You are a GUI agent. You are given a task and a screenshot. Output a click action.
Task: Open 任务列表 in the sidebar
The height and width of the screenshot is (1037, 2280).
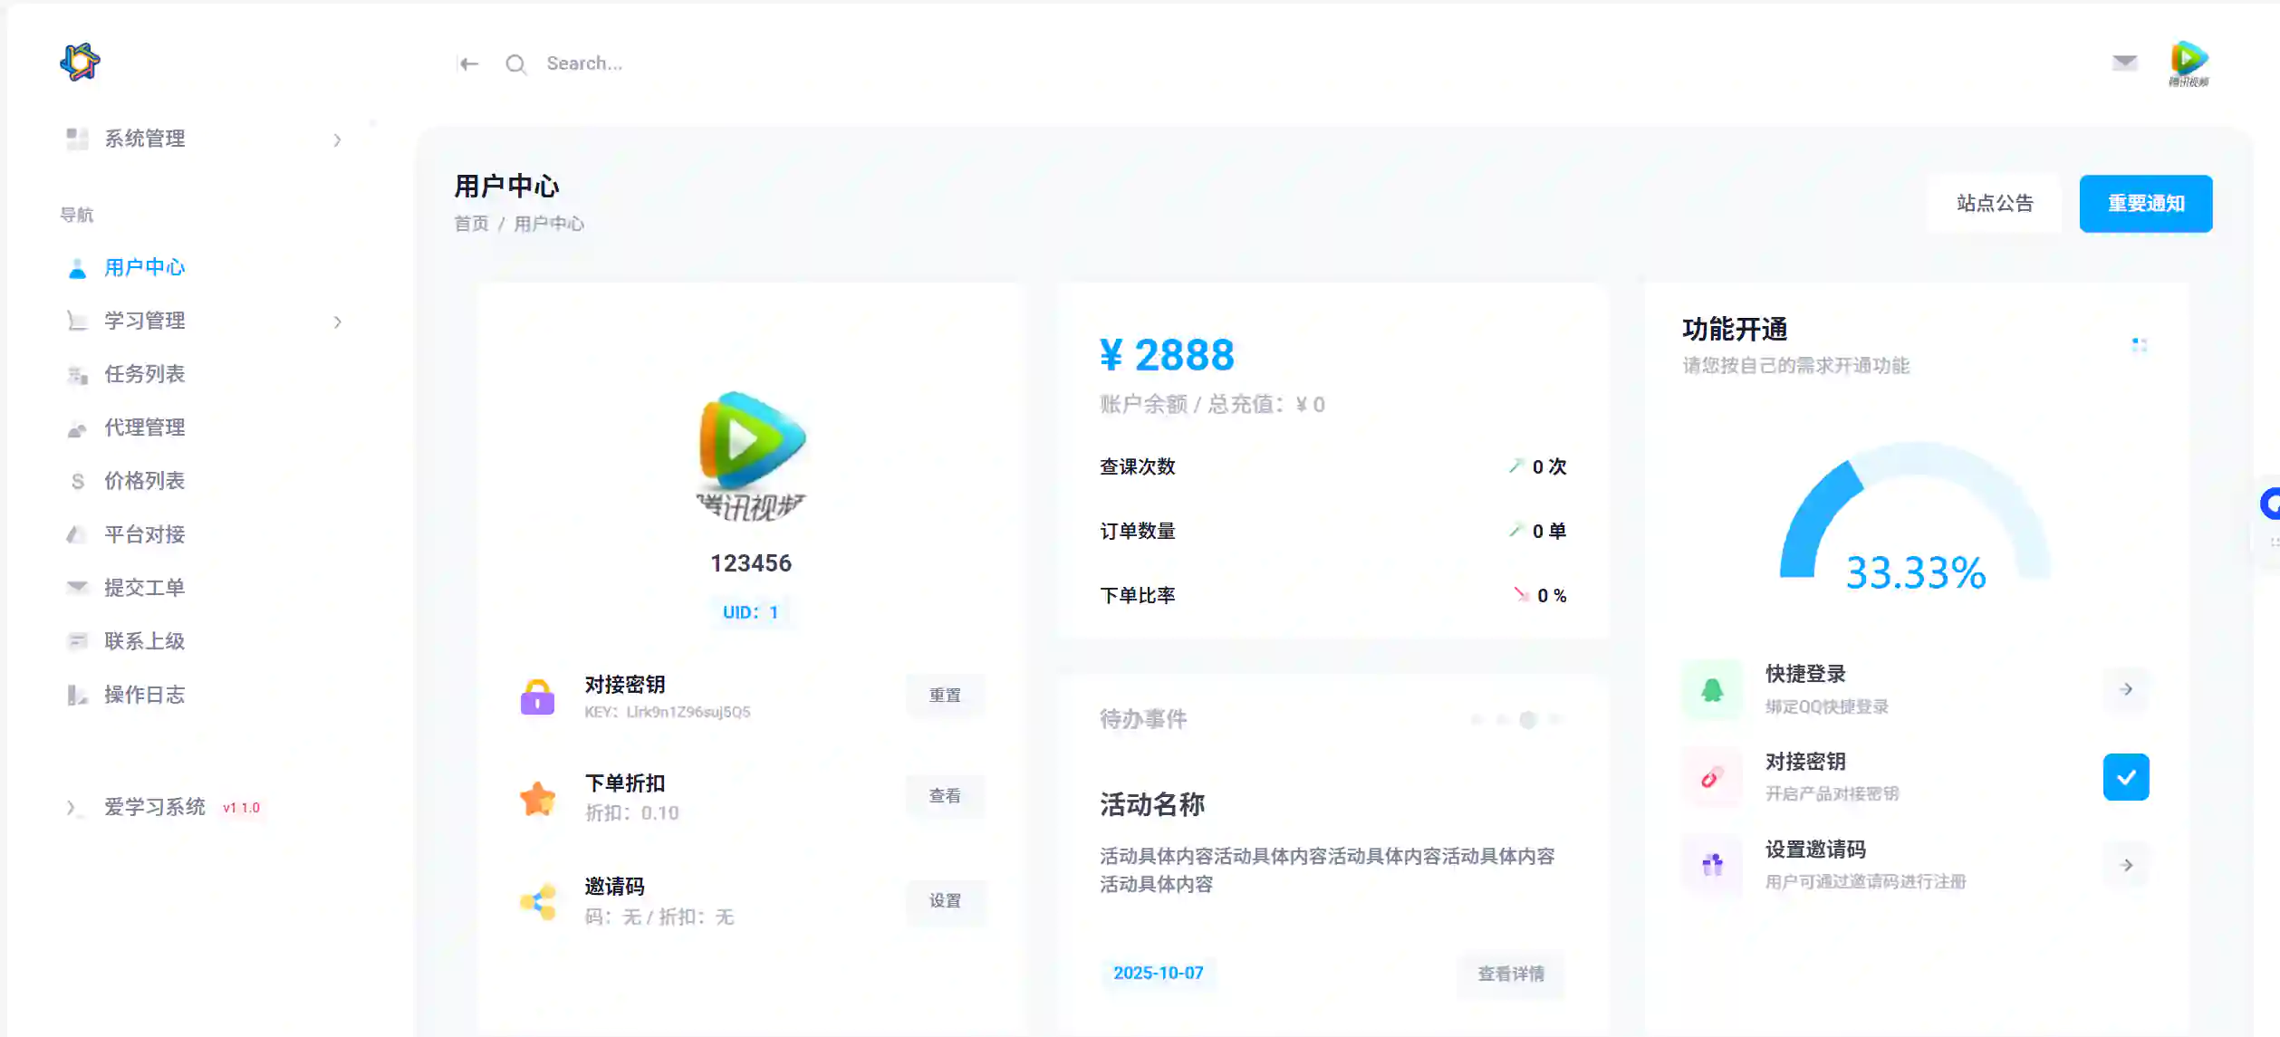point(144,374)
